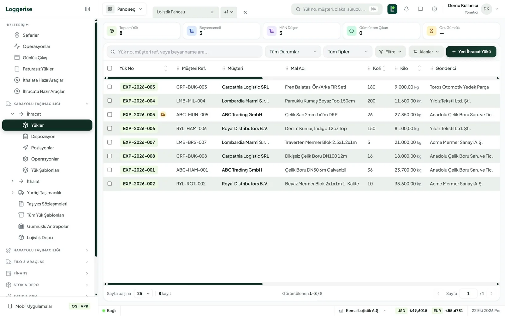The width and height of the screenshot is (505, 316).
Task: Change rows per page dropdown 25
Action: point(143,294)
